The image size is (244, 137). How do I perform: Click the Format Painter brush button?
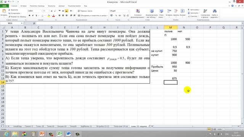[17, 16]
